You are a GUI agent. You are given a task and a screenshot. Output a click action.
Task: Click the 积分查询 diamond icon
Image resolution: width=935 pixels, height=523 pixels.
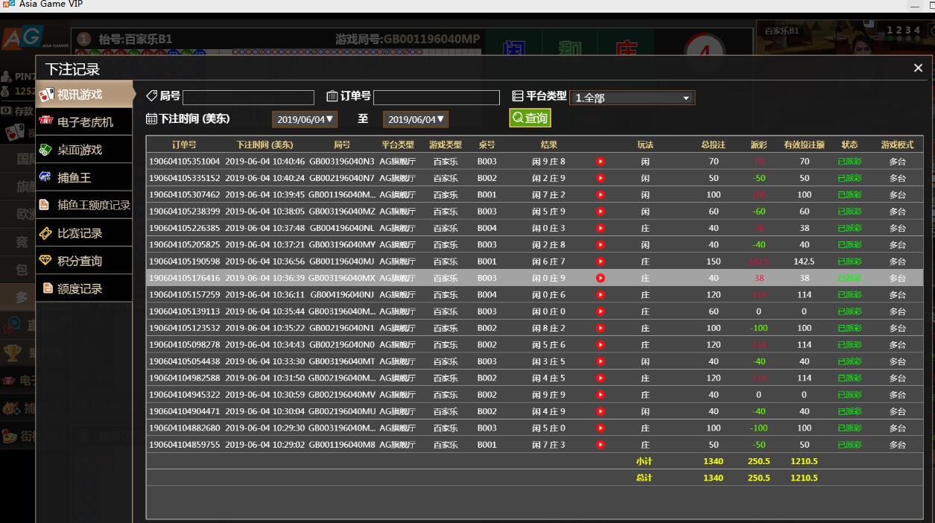[46, 260]
